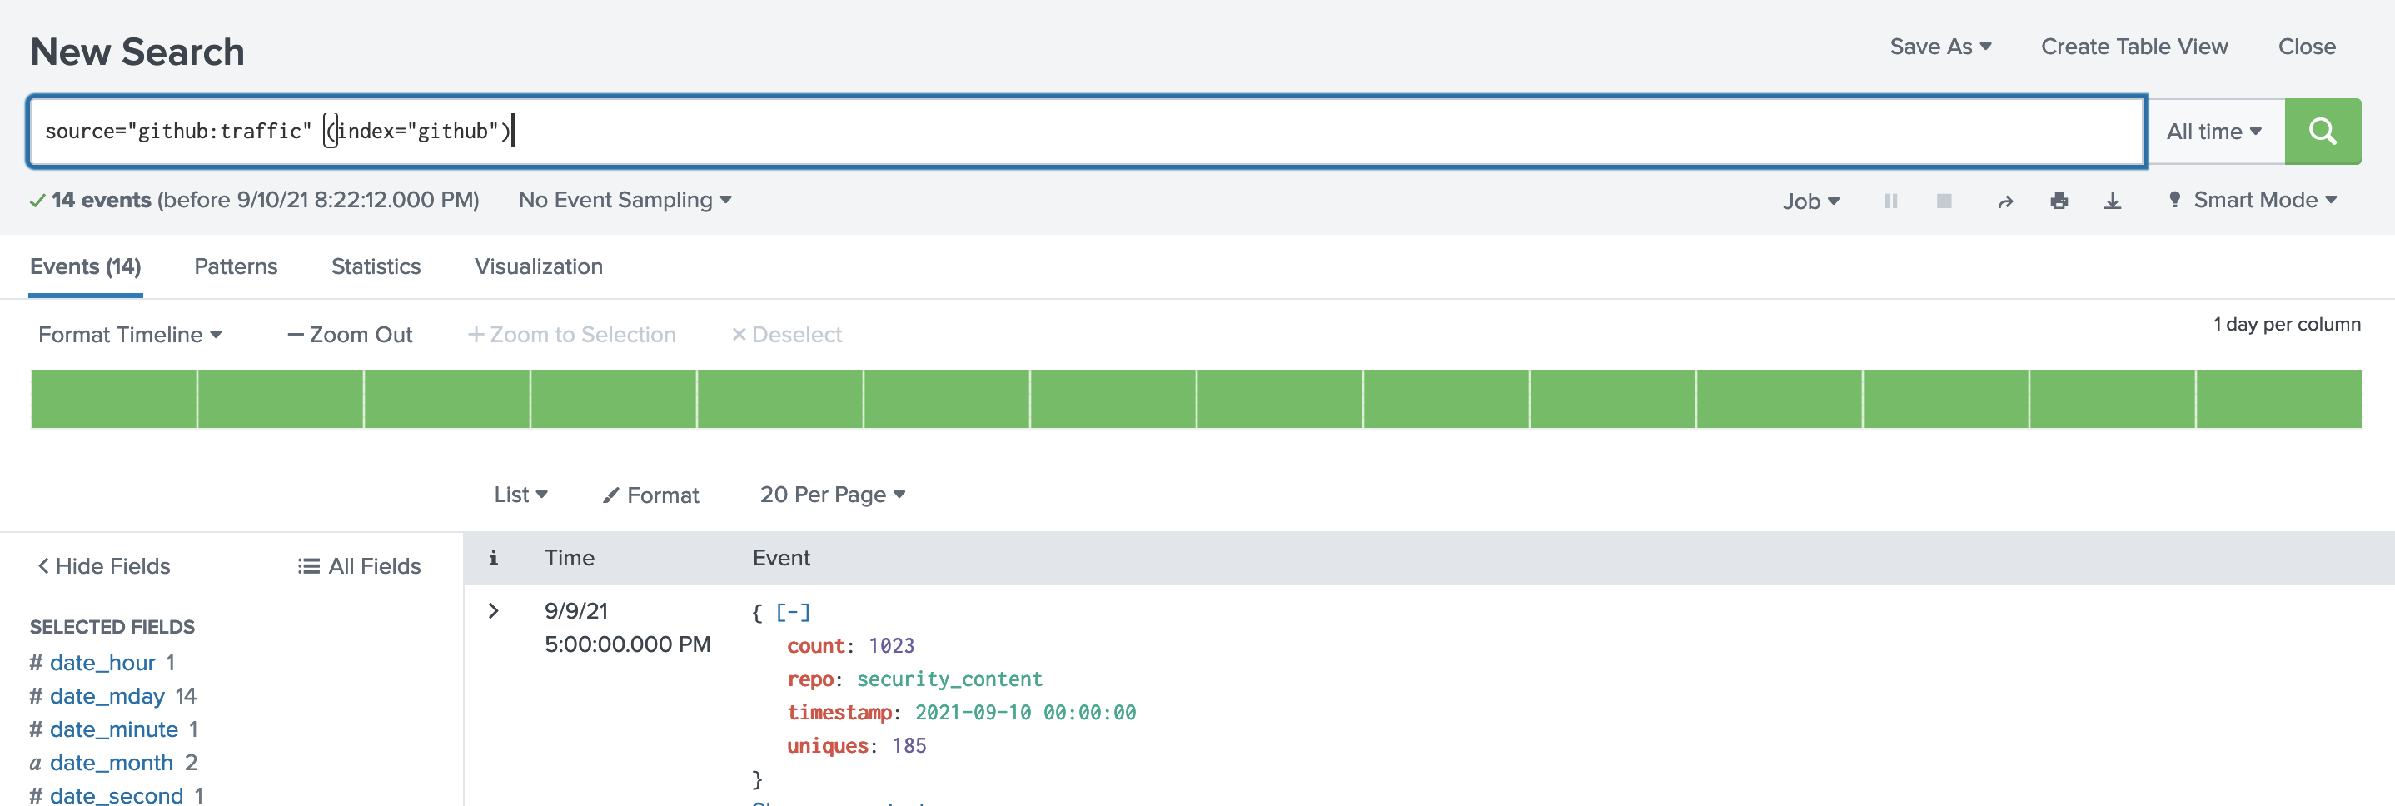This screenshot has height=806, width=2395.
Task: Switch to the Statistics tab
Action: click(376, 266)
